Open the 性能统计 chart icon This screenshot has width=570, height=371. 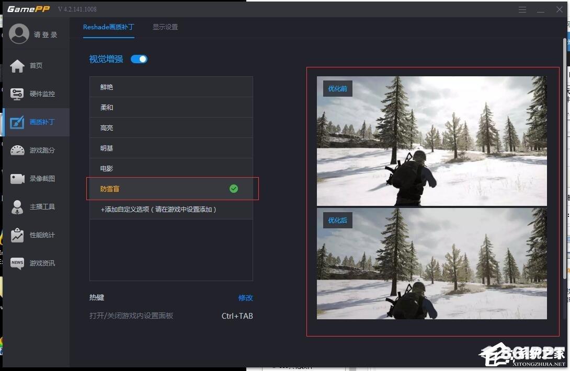[x=17, y=235]
